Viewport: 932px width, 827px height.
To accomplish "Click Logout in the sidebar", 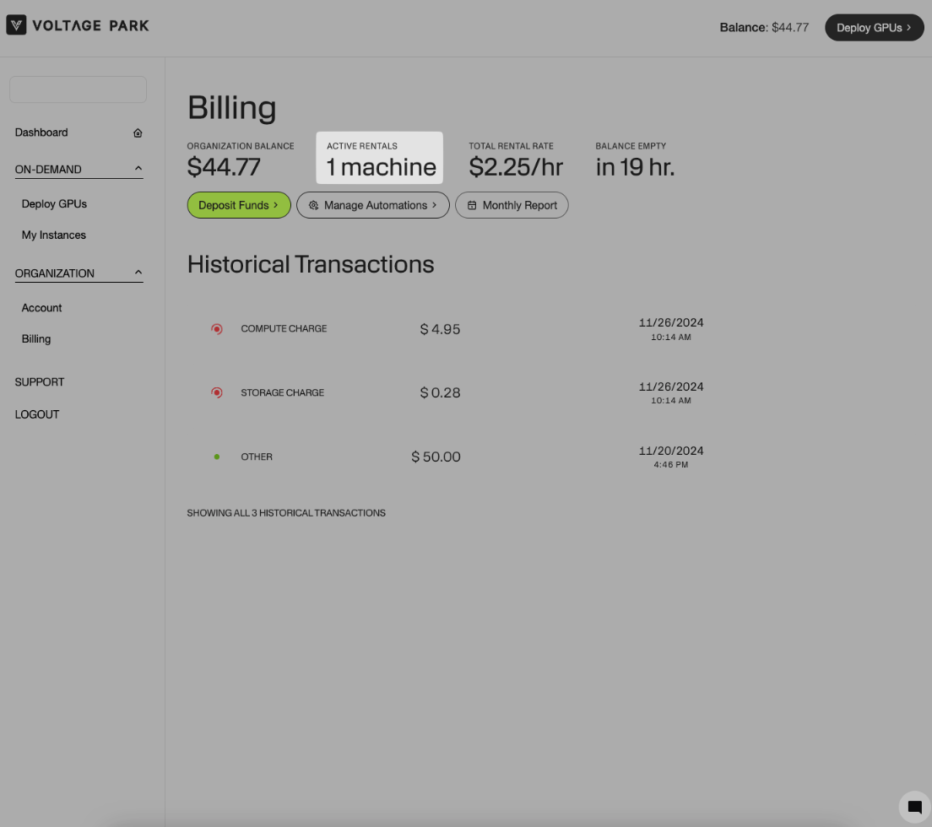I will 37,415.
